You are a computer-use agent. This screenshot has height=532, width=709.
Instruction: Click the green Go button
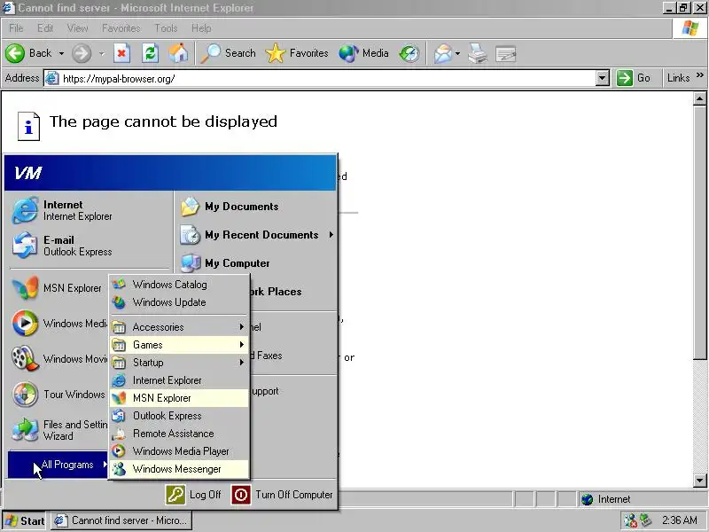[634, 78]
